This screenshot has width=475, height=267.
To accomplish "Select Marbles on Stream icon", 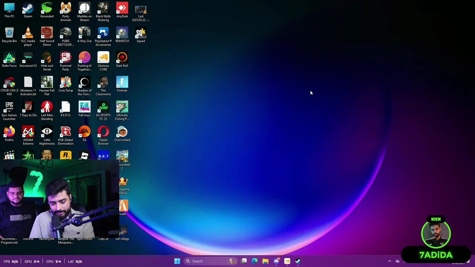I will [84, 12].
